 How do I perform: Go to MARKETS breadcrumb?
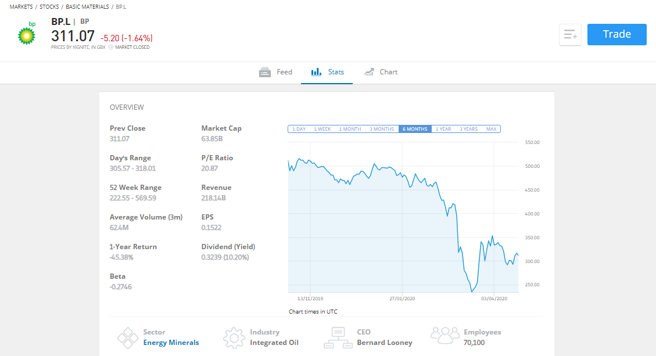point(21,7)
